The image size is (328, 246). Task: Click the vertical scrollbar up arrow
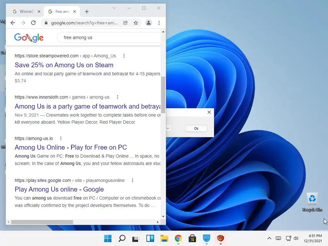click(163, 32)
